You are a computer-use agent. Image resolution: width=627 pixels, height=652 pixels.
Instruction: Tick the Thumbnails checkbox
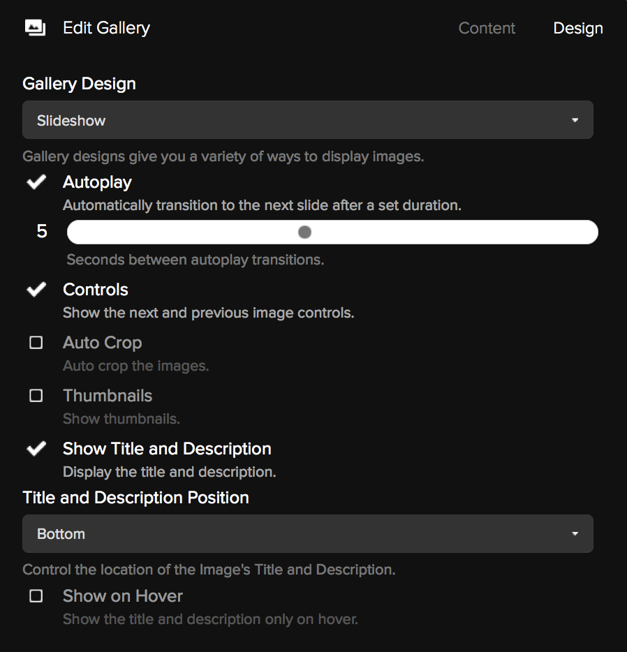pos(36,395)
